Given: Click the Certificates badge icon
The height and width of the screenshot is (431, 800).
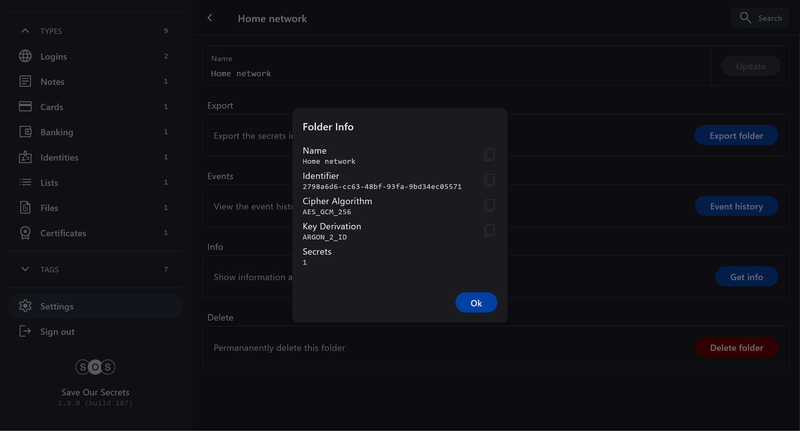Looking at the screenshot, I should (25, 233).
